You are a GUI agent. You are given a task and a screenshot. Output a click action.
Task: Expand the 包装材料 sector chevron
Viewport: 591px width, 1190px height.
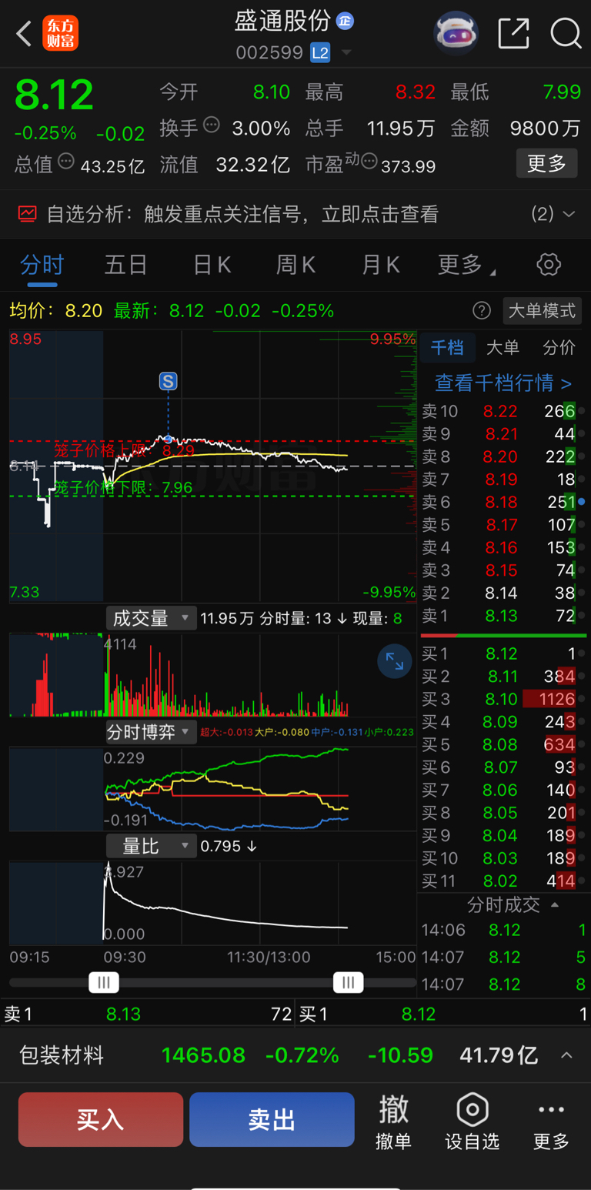(566, 1055)
